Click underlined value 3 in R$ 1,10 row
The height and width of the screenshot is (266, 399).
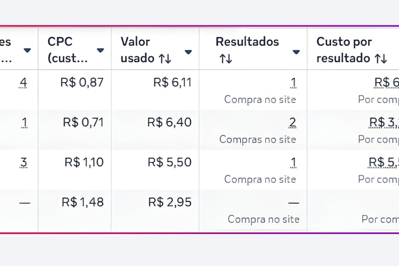(23, 162)
